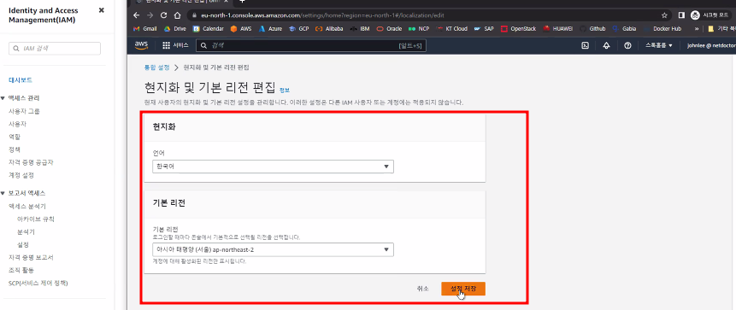Open Policies in IAM sidebar
The image size is (736, 310).
pyautogui.click(x=15, y=149)
